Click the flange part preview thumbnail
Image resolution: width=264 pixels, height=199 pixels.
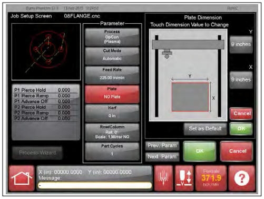tap(46, 52)
